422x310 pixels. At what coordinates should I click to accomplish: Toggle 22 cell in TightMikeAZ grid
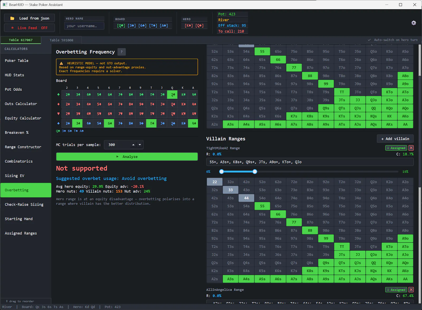(x=215, y=182)
